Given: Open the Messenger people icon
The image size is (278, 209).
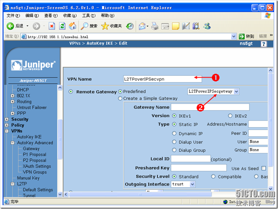Looking at the screenshot, I should click(207, 26).
